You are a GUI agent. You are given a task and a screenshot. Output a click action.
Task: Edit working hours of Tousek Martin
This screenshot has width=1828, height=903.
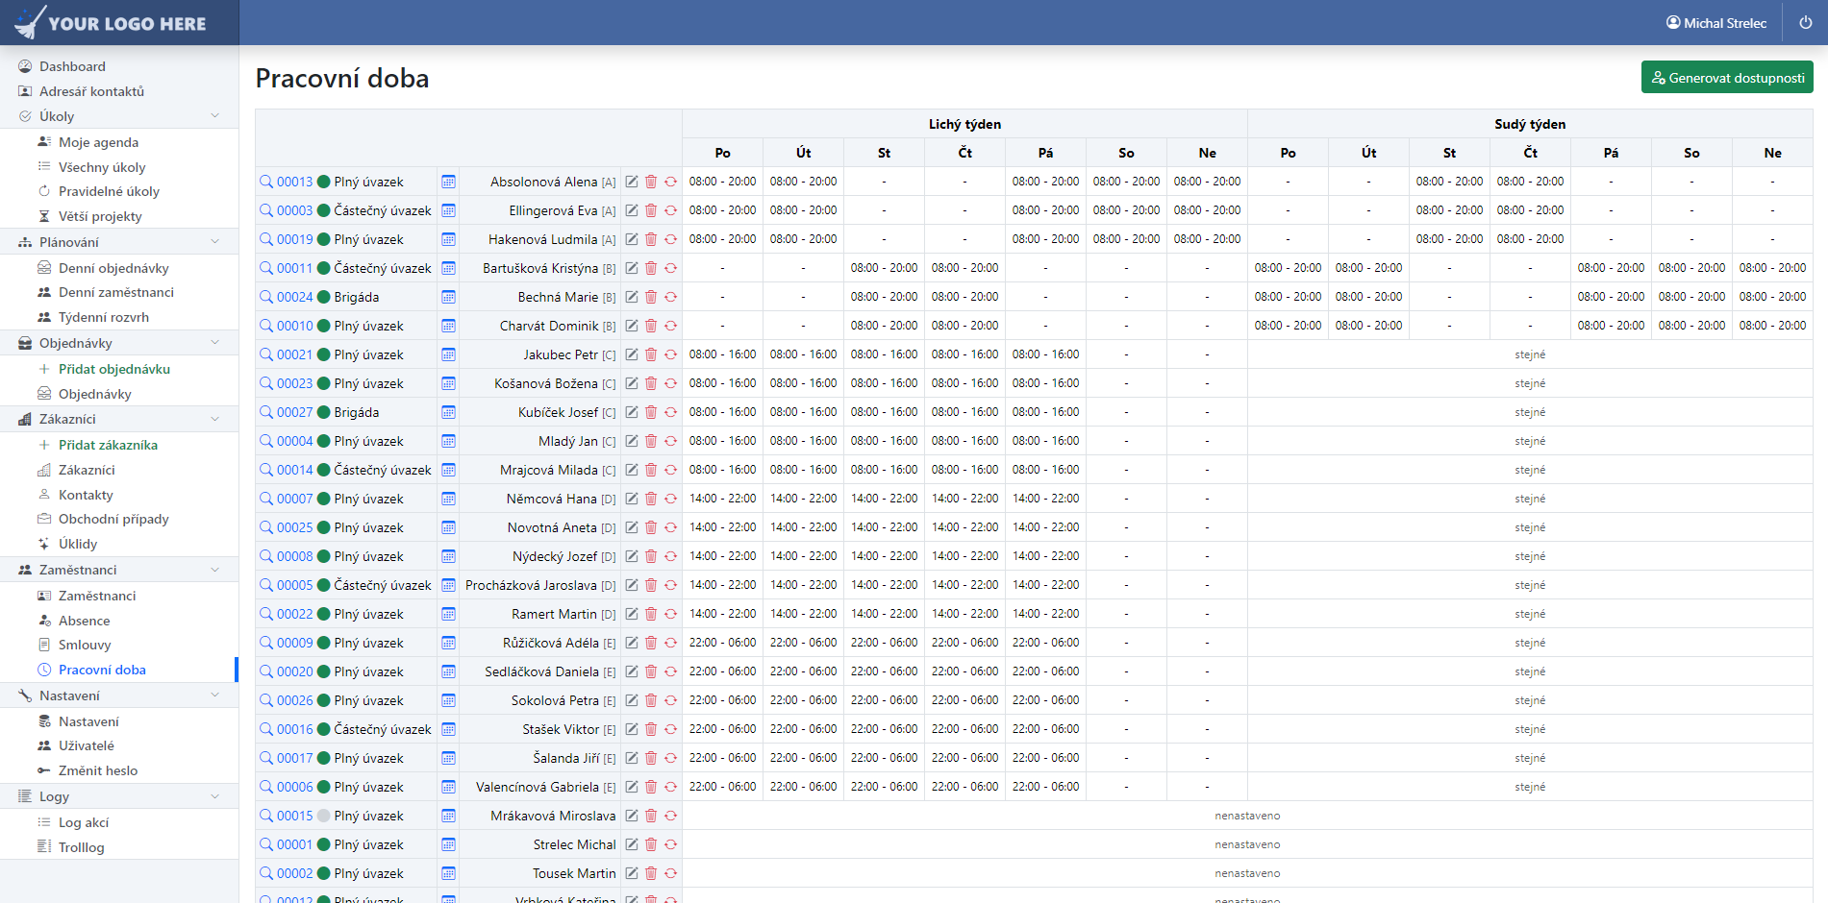point(632,873)
